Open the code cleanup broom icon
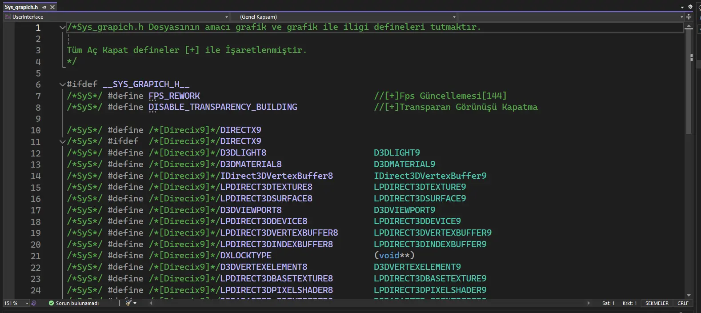Image resolution: width=701 pixels, height=313 pixels. [128, 303]
